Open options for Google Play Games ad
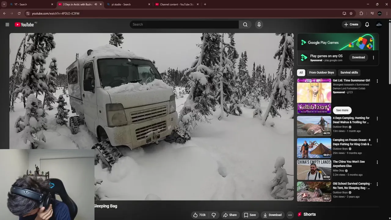This screenshot has height=220, width=391. pos(373,57)
